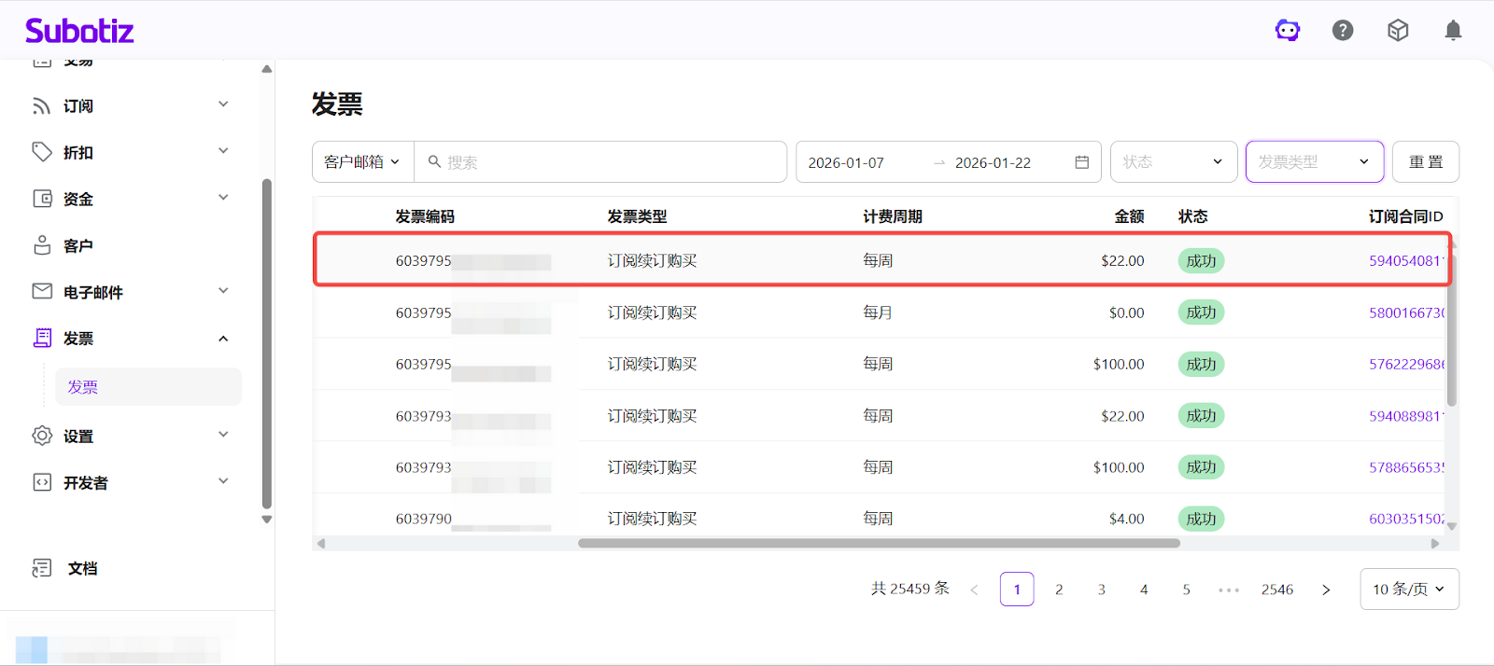Open the 文档 documentation sidebar item
The image size is (1494, 666).
[x=82, y=568]
